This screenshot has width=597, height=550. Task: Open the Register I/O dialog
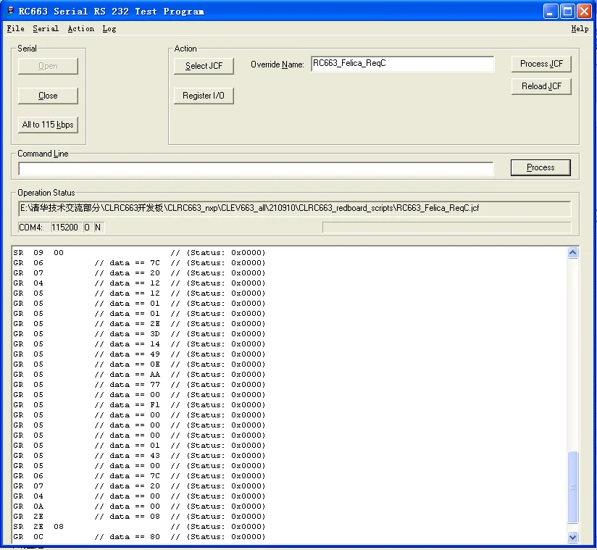[204, 96]
